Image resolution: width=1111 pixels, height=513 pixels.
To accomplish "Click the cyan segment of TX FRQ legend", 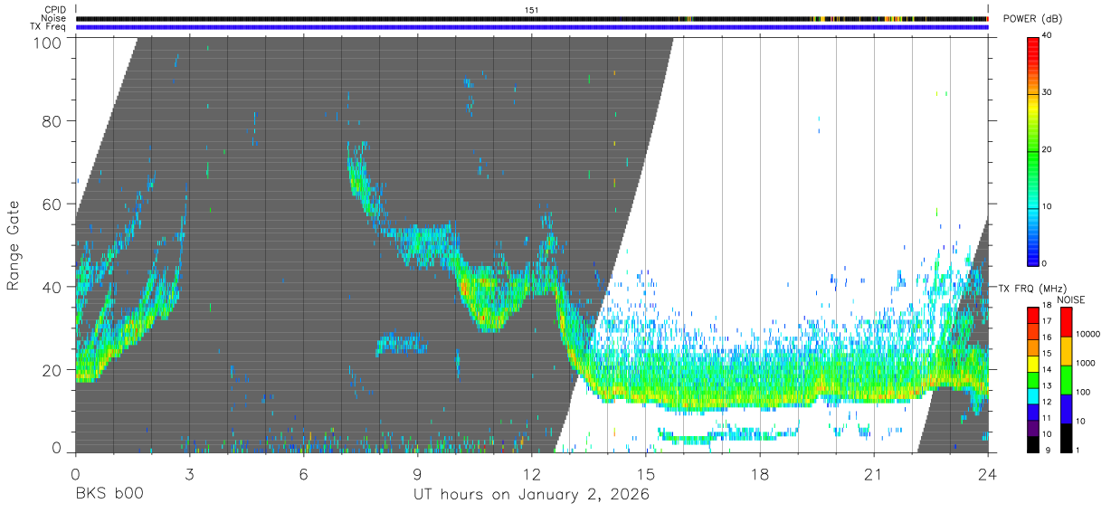I will pyautogui.click(x=1033, y=395).
